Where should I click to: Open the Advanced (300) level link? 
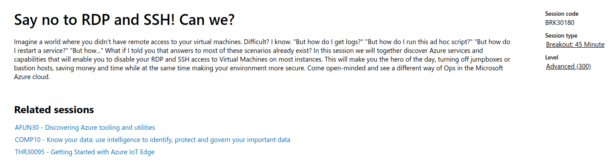click(x=568, y=66)
